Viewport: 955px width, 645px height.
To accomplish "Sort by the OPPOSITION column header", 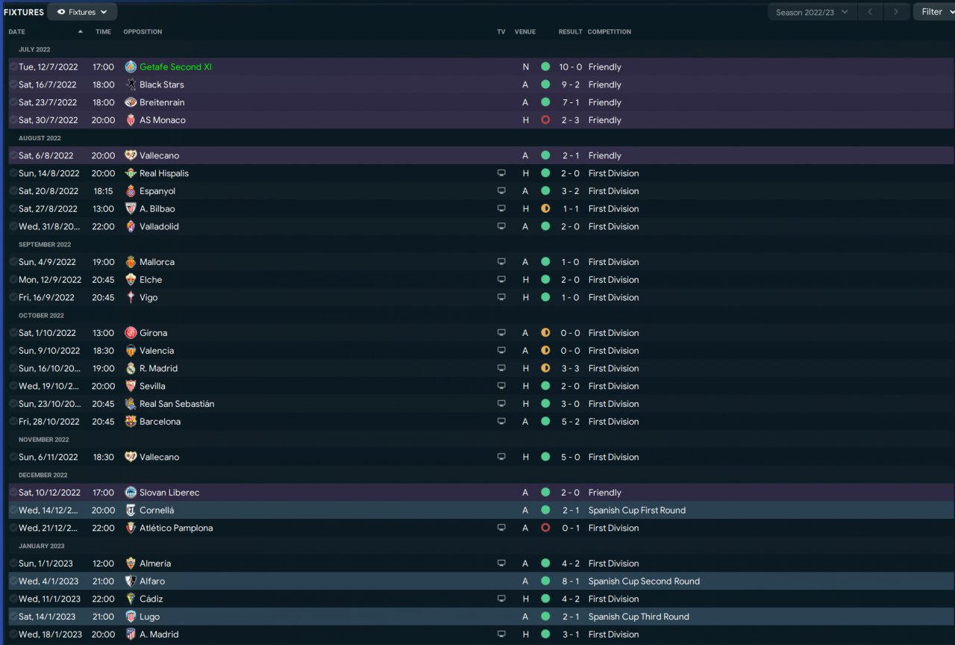I will [143, 32].
